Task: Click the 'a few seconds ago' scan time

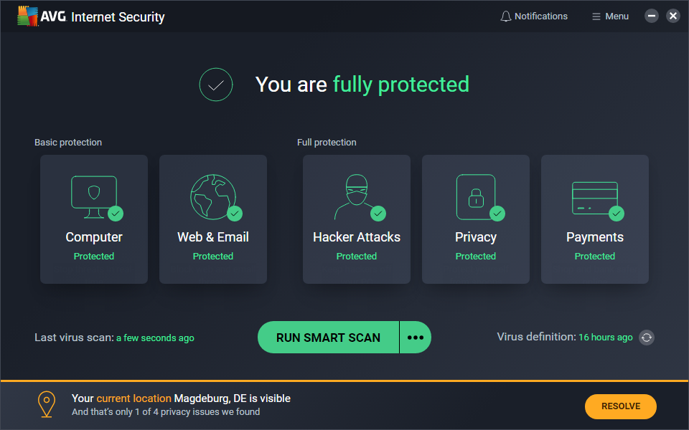Action: (155, 338)
